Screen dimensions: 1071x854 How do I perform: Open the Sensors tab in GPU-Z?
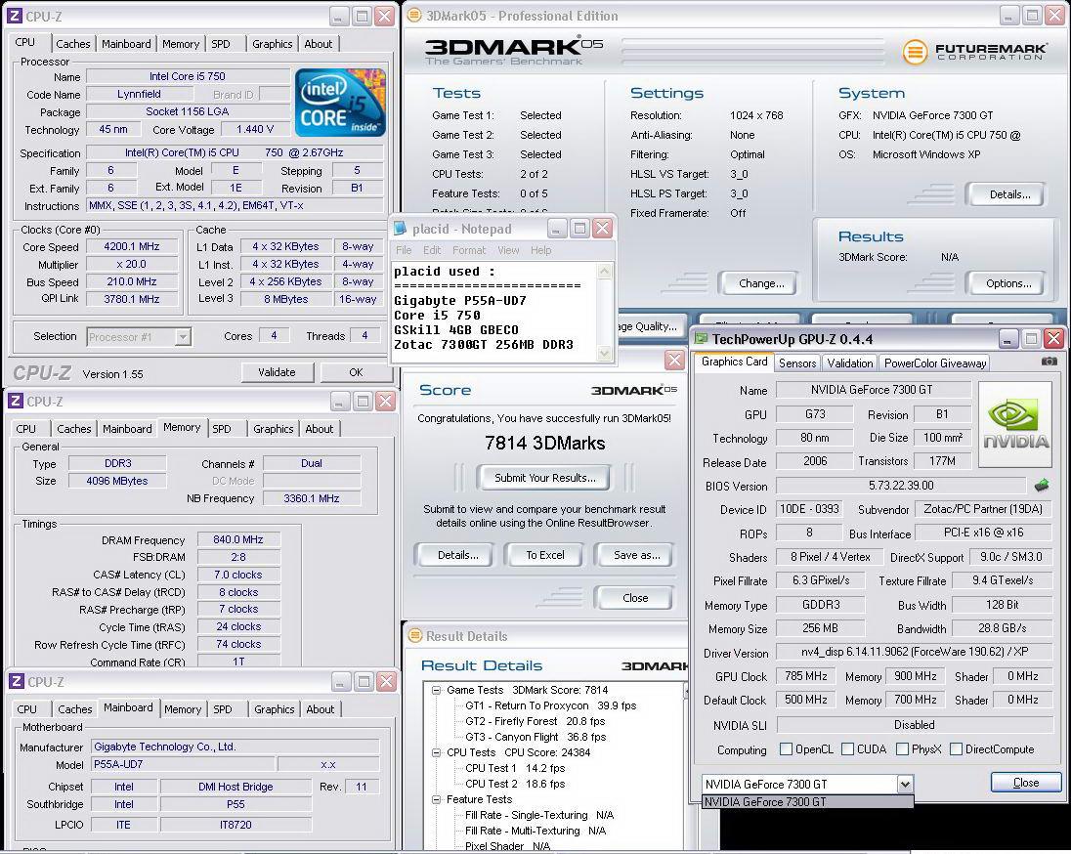click(797, 363)
